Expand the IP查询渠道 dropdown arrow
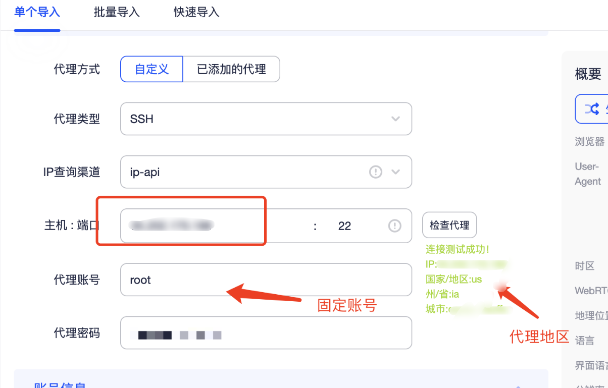The height and width of the screenshot is (388, 608). pos(395,172)
